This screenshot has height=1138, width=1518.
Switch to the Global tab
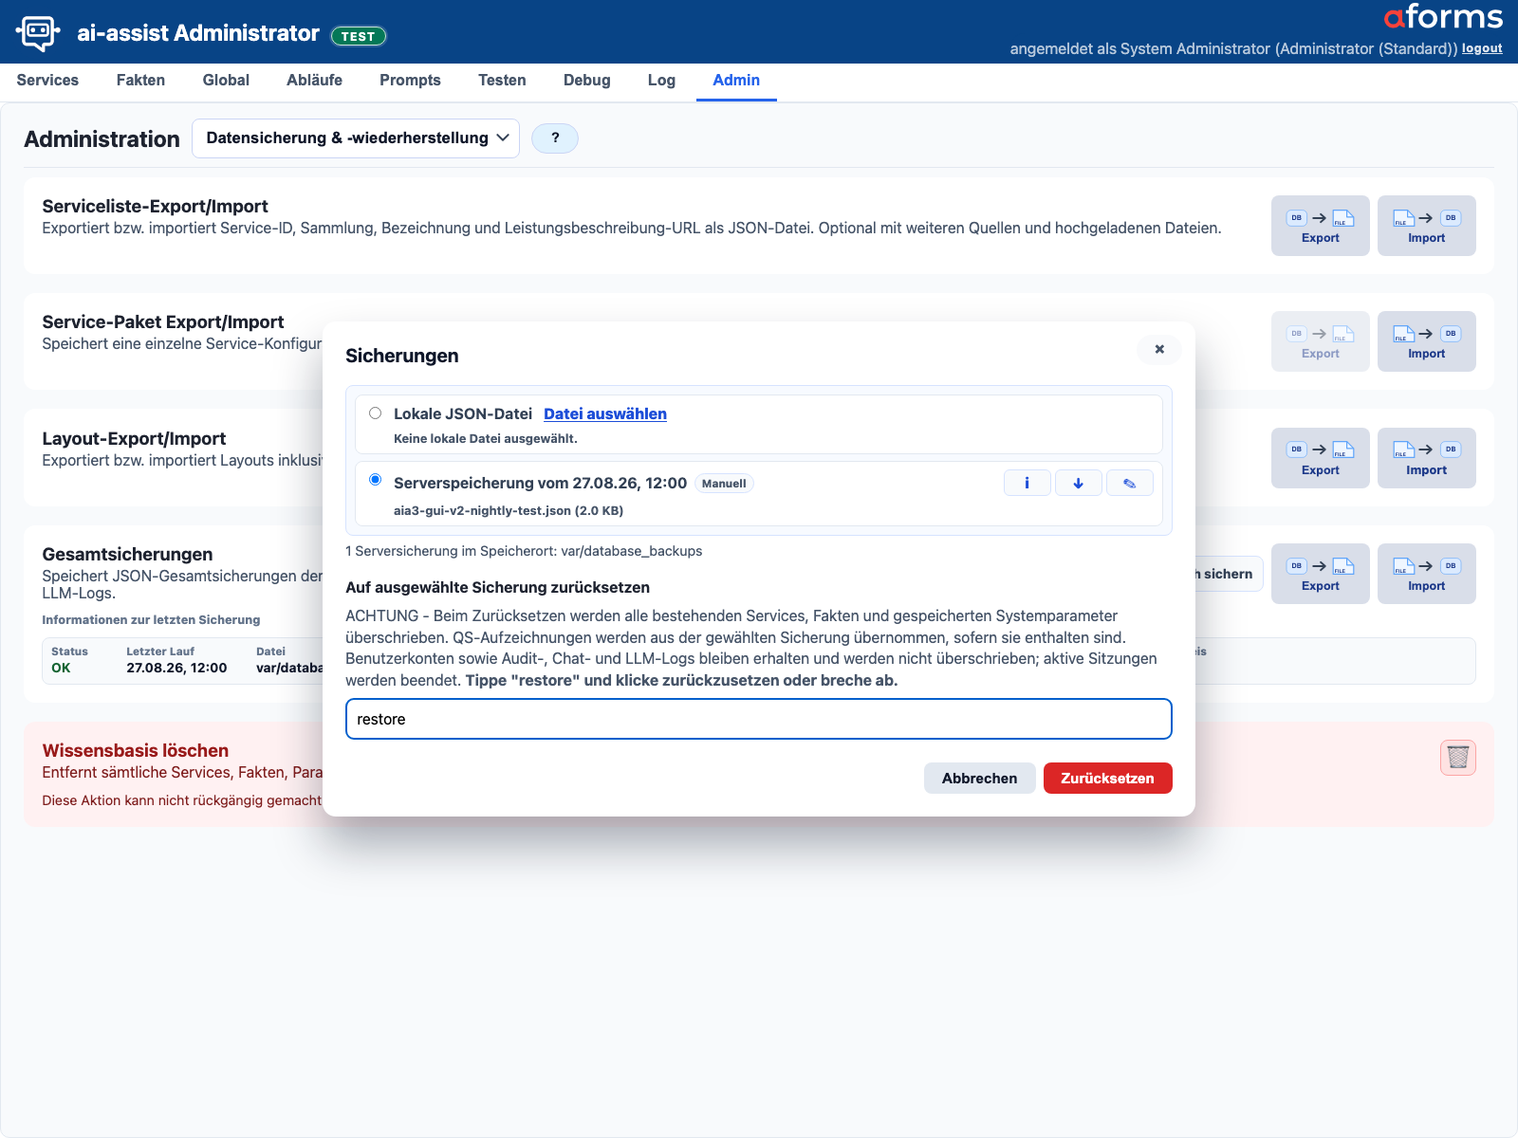[x=226, y=81]
